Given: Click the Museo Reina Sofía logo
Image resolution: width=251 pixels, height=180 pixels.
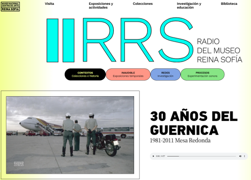Looking at the screenshot, I should (x=10, y=7).
